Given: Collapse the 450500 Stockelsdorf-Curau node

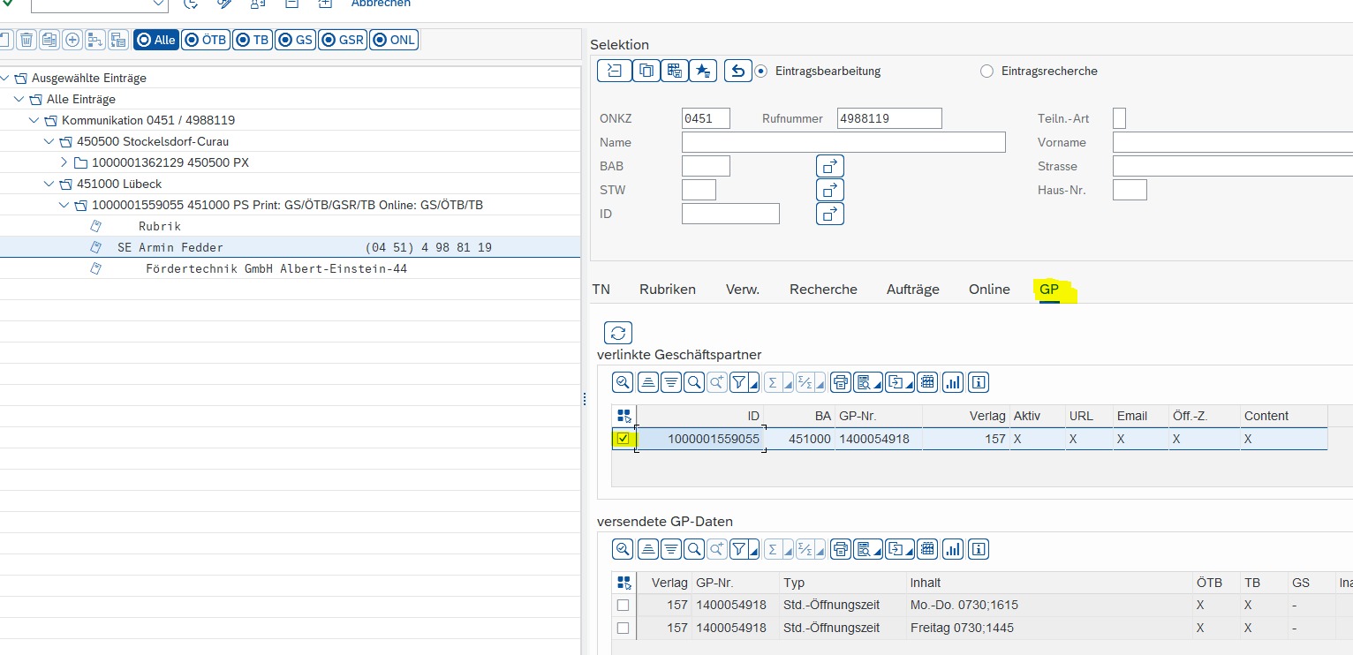Looking at the screenshot, I should pos(49,141).
